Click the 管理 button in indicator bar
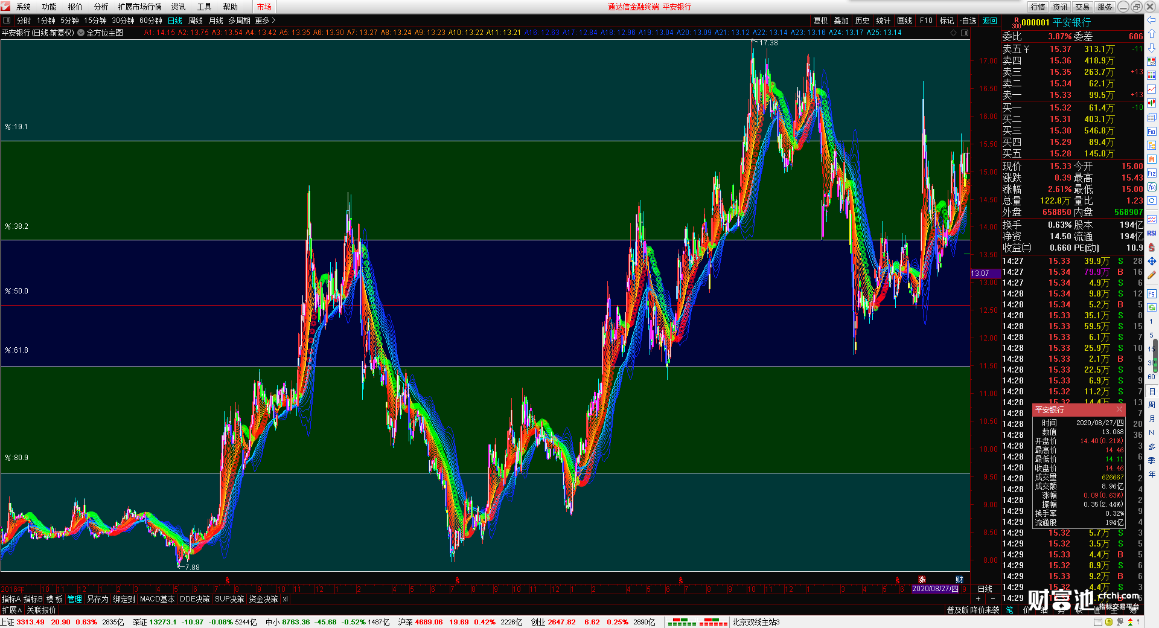The width and height of the screenshot is (1159, 628). click(75, 599)
